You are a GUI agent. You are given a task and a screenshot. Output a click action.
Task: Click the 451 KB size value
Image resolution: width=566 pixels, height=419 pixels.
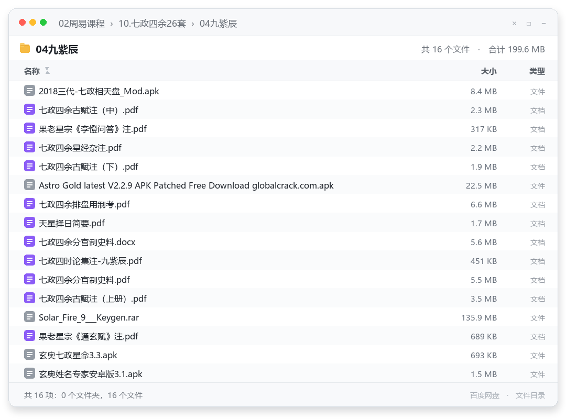(x=484, y=261)
